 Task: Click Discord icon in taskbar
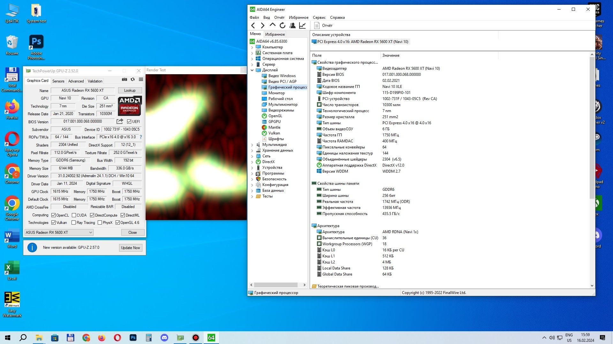[x=164, y=338]
